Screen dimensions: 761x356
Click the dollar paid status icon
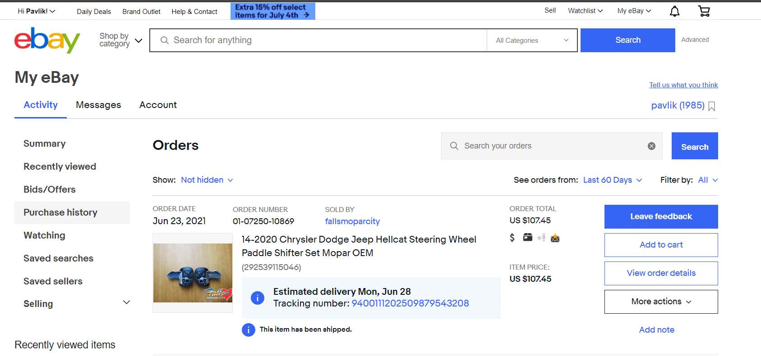point(512,238)
